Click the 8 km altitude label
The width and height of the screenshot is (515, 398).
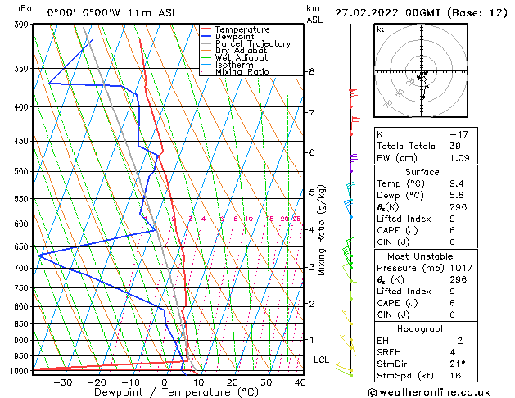(311, 71)
